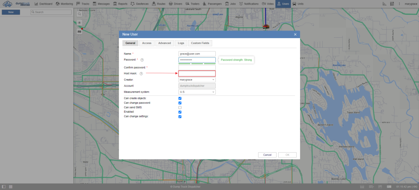This screenshot has height=190, width=419.
Task: Enable the Can send SMS checkbox
Action: [180, 108]
